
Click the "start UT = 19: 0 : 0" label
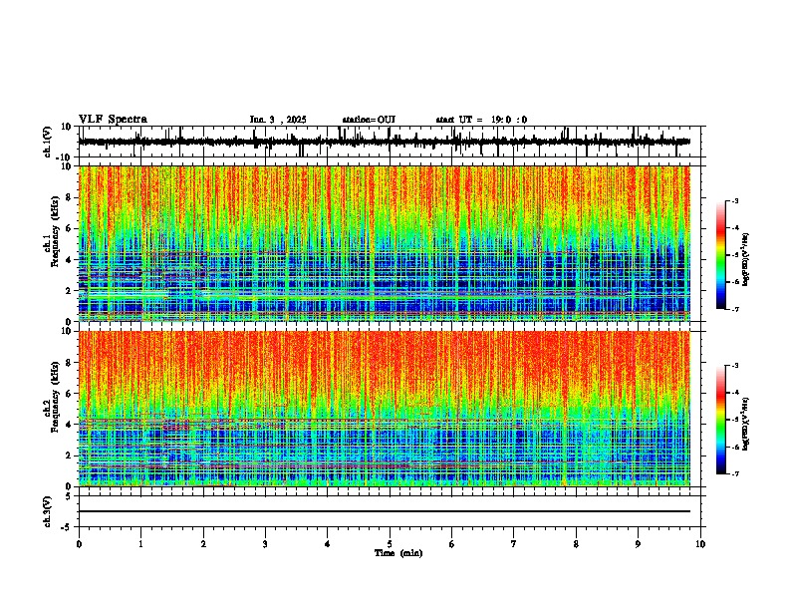[x=481, y=120]
